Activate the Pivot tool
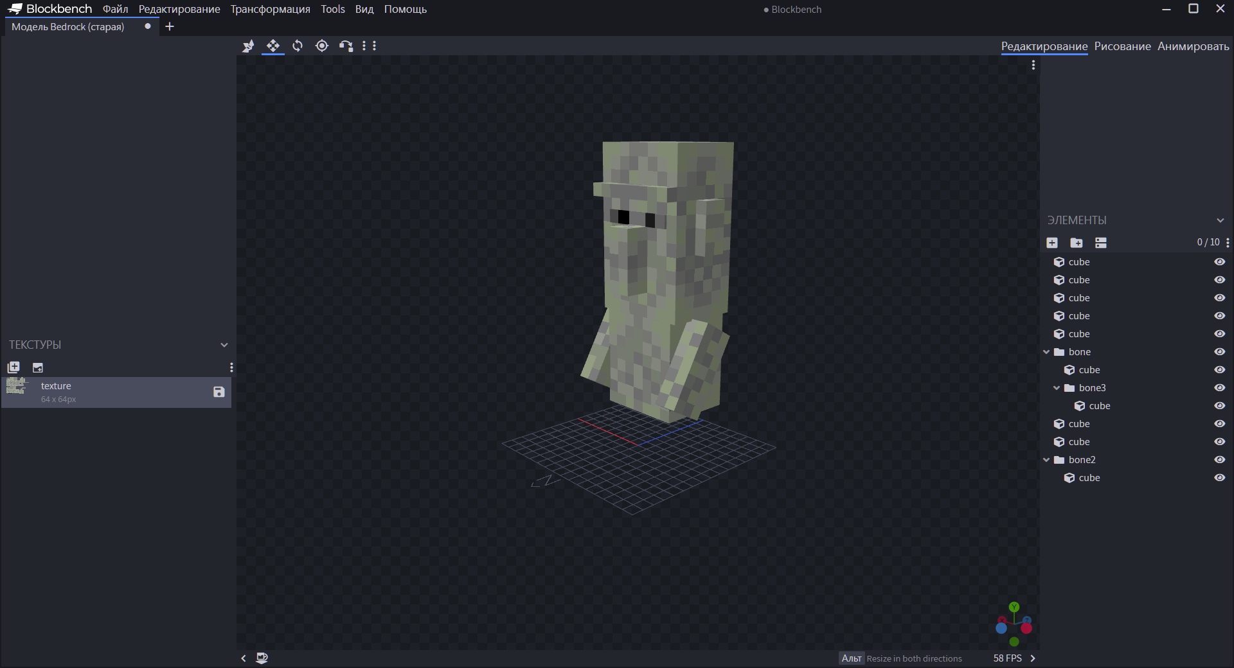This screenshot has height=668, width=1234. coord(322,46)
